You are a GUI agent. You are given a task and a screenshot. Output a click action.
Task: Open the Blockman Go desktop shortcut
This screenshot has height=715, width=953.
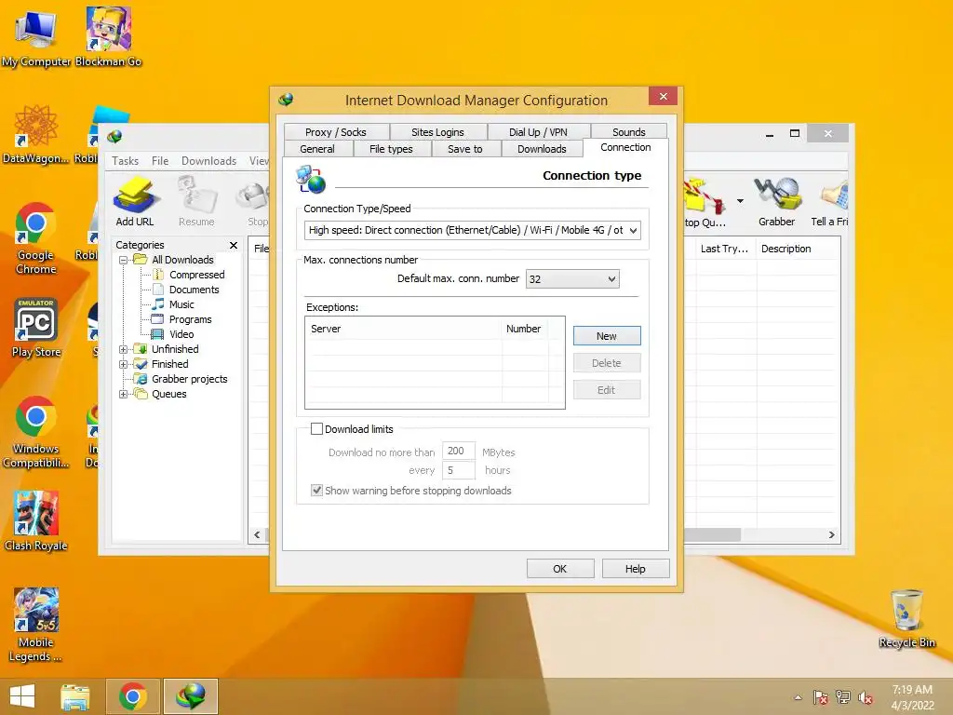click(108, 37)
